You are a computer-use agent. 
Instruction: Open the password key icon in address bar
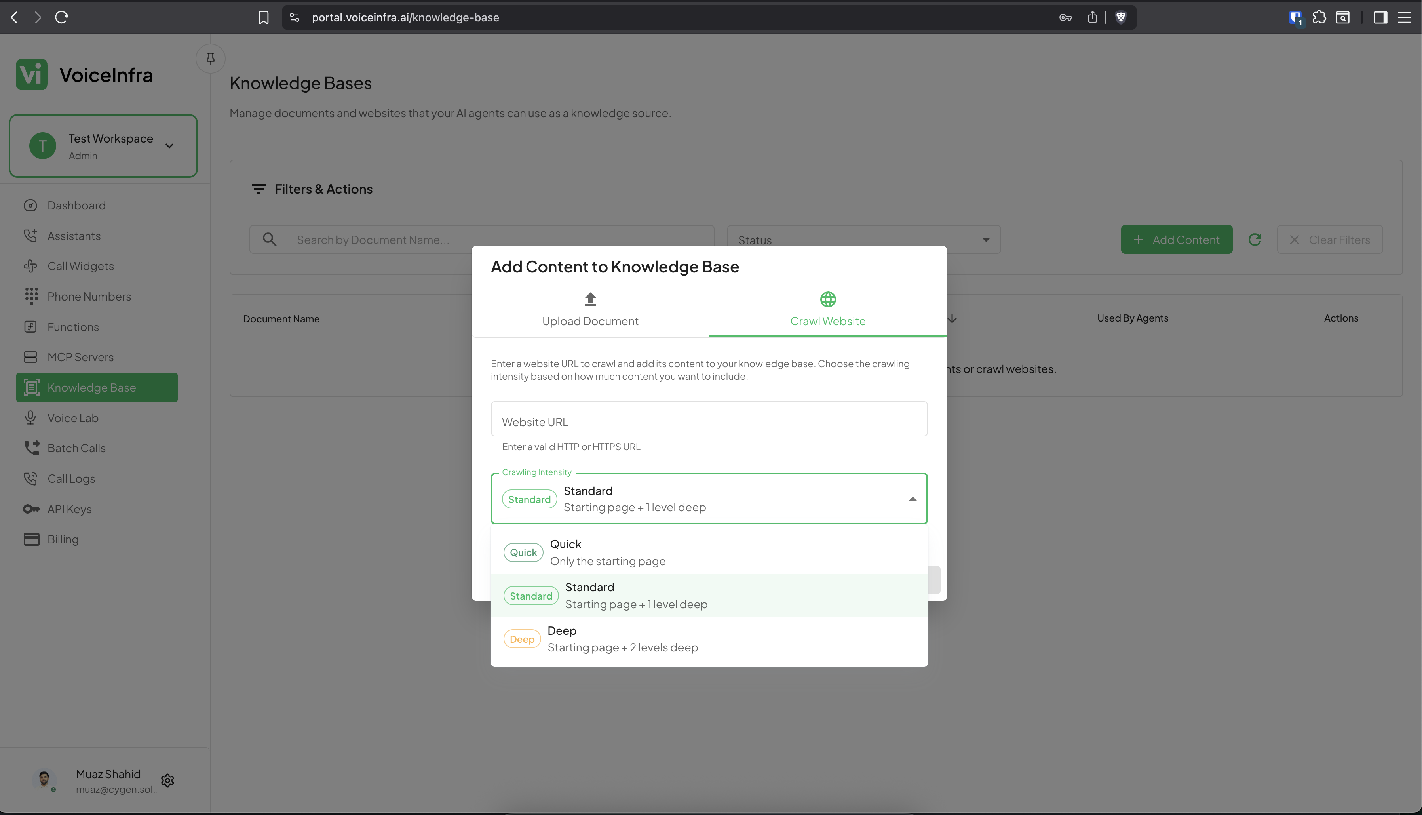point(1065,17)
